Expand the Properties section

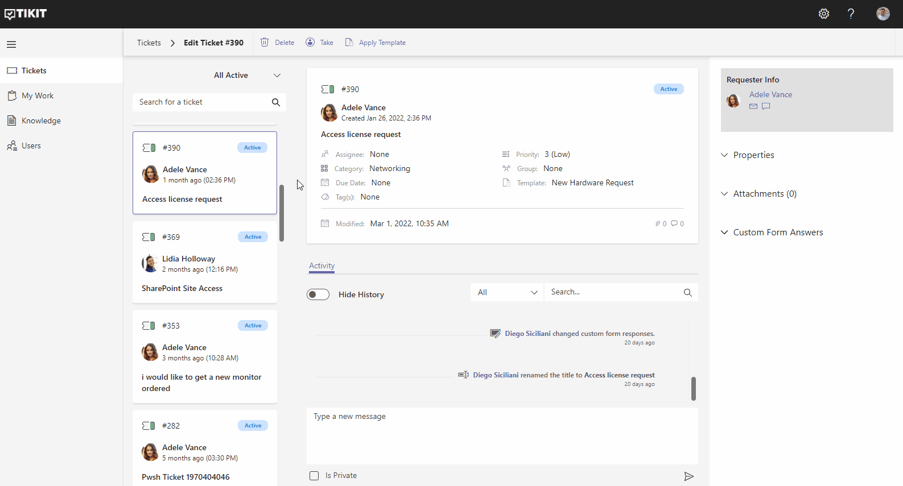pyautogui.click(x=753, y=155)
